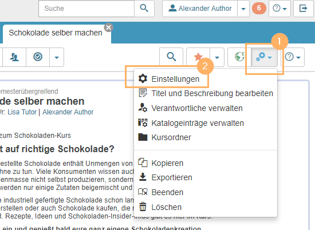Screen dimensions: 315x230
Task: Click the gear icon beside Einstellungen
Action: 143,78
